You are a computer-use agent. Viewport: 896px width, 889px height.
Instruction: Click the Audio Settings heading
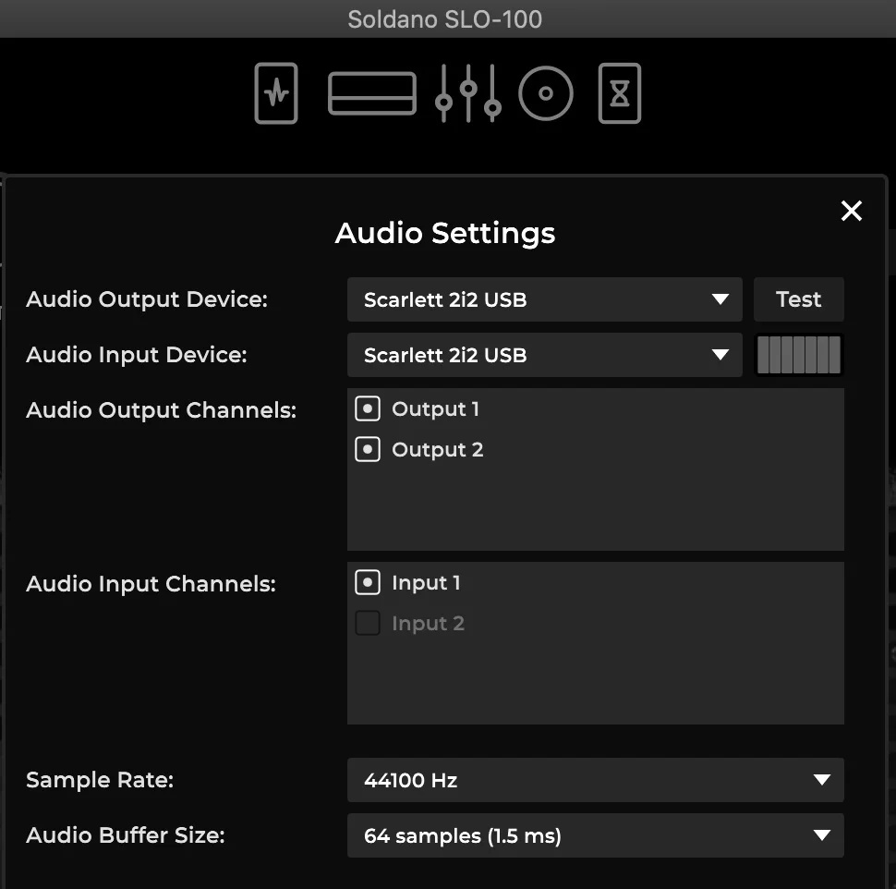[x=445, y=233]
